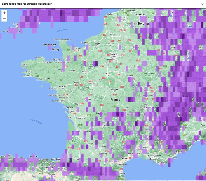Click the 'Paris' city label
206x181 pixels.
pos(114,55)
